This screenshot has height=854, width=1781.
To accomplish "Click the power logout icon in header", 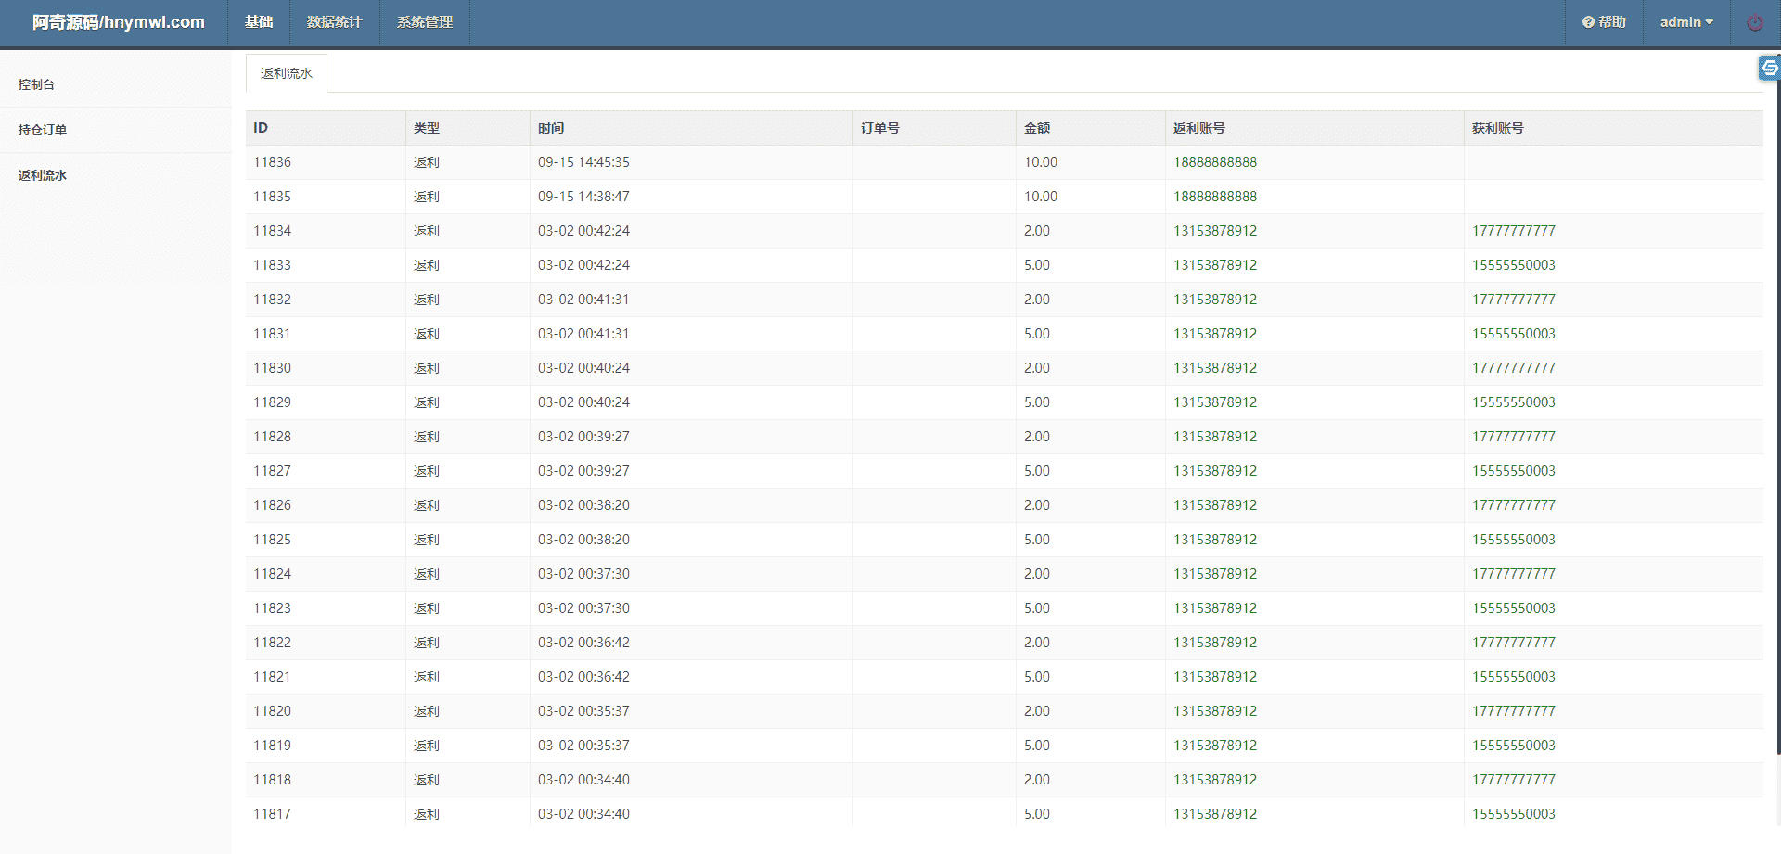I will coord(1754,23).
